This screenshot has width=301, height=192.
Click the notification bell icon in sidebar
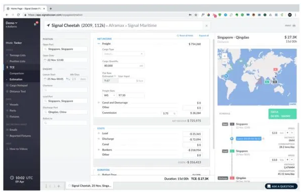coord(36,24)
